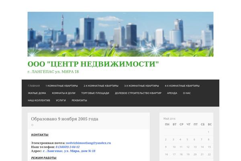Click calendar day 12
The width and height of the screenshot is (241, 161).
click(x=188, y=147)
